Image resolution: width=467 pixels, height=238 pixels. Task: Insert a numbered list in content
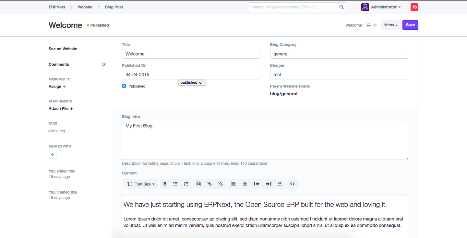186,184
